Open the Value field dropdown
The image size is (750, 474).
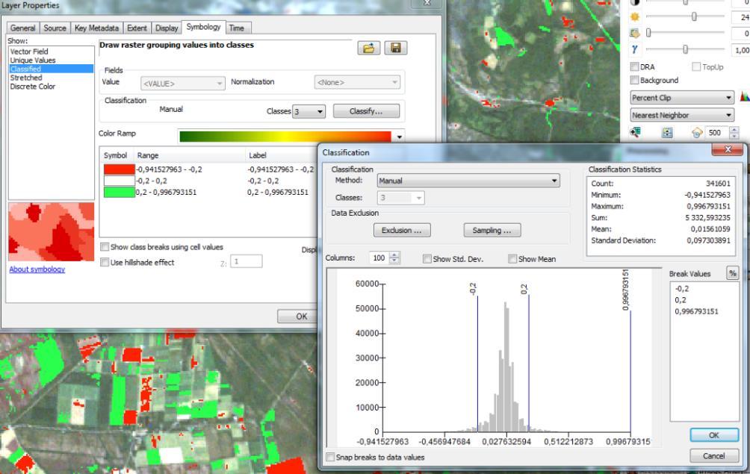183,83
